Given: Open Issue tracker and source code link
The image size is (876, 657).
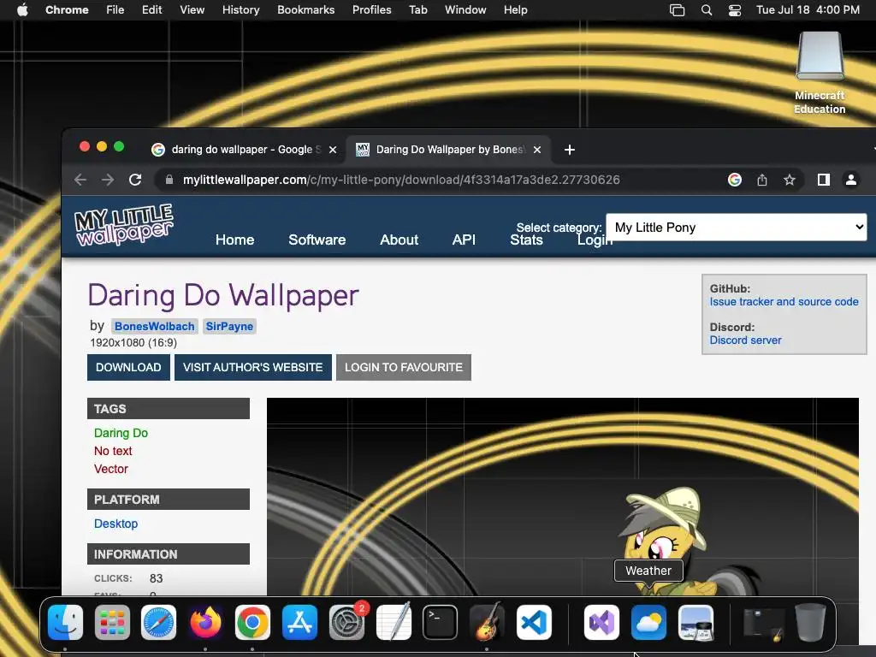Looking at the screenshot, I should 784,302.
